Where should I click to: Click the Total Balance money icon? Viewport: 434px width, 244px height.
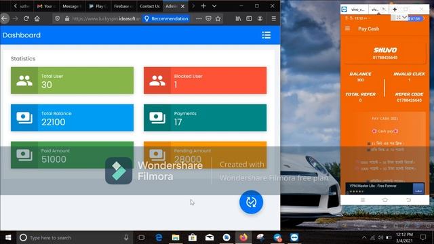(x=24, y=118)
